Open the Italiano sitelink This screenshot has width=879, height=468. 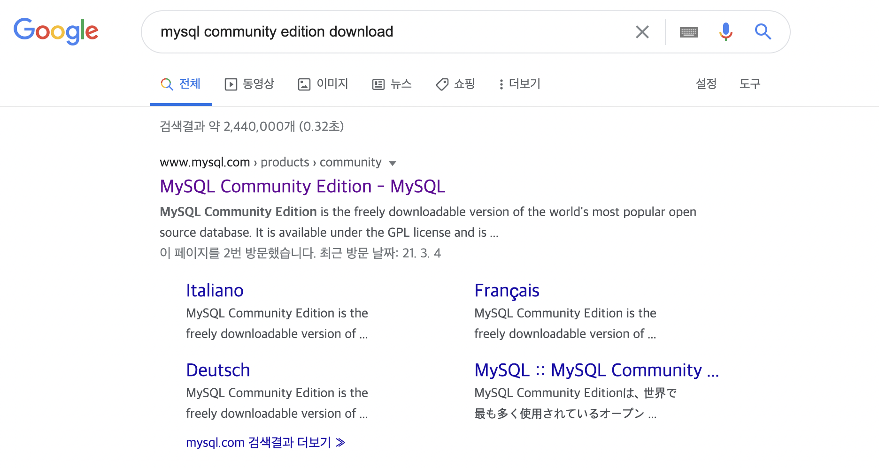point(215,290)
